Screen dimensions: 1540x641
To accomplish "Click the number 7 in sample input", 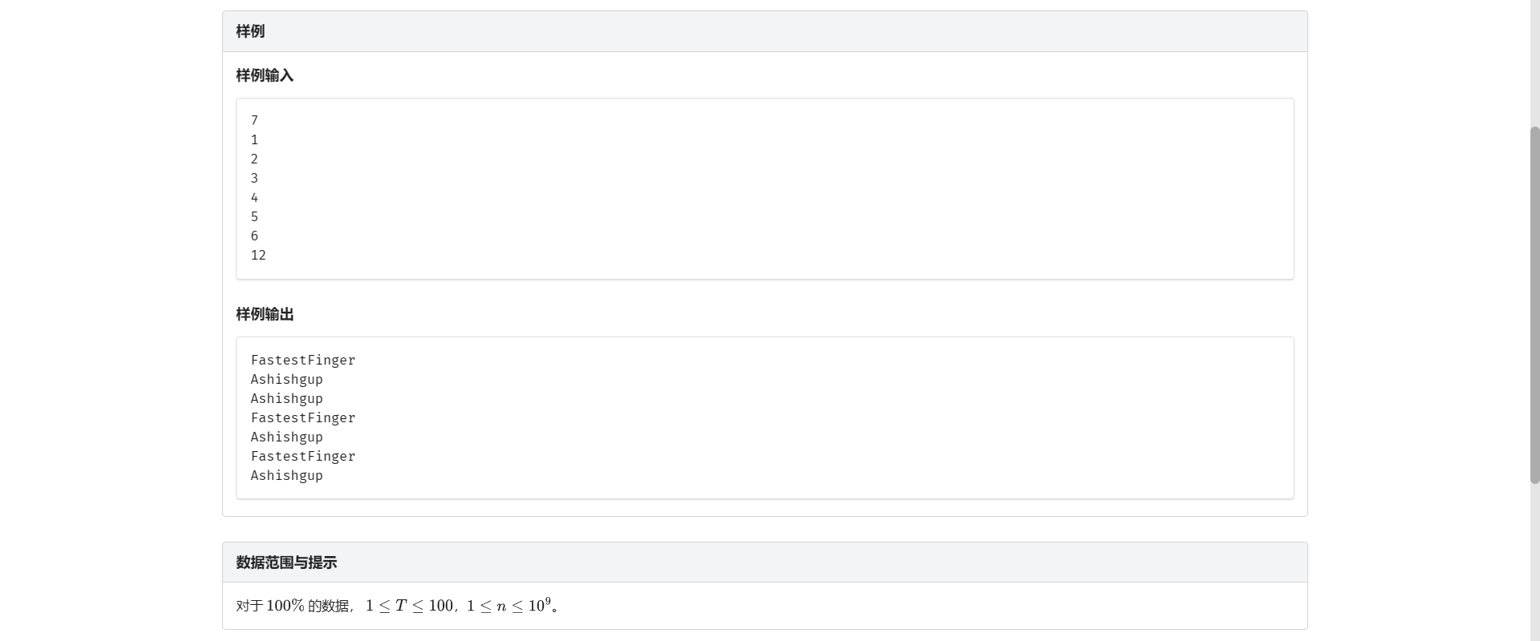I will 254,120.
